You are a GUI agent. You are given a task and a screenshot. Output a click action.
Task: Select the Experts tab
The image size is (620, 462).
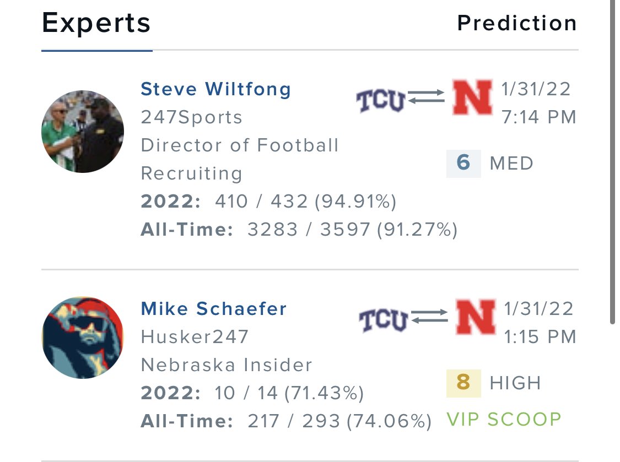pyautogui.click(x=96, y=23)
